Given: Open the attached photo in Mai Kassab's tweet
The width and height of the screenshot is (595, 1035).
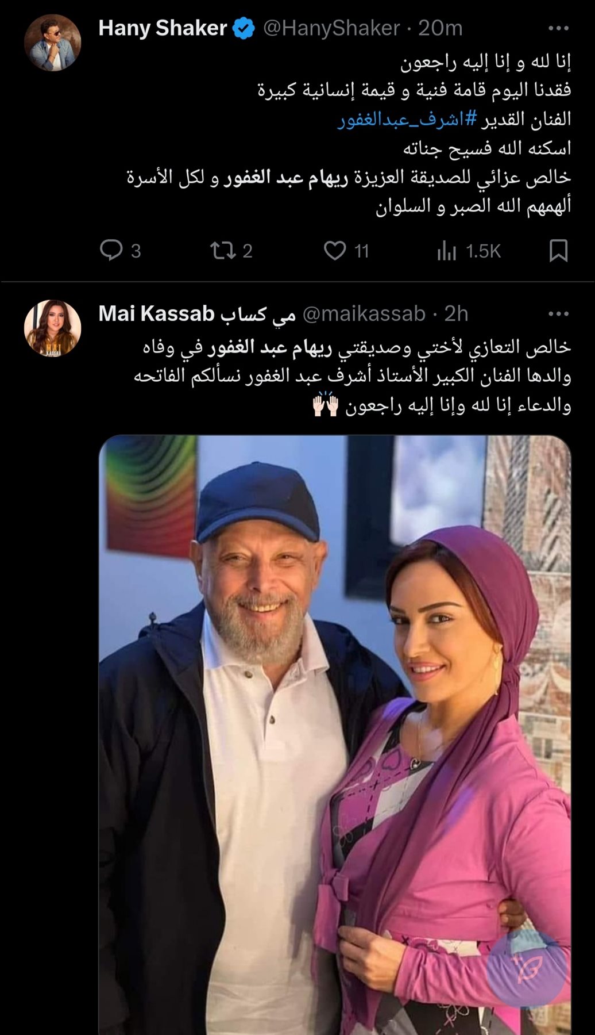Looking at the screenshot, I should (335, 735).
